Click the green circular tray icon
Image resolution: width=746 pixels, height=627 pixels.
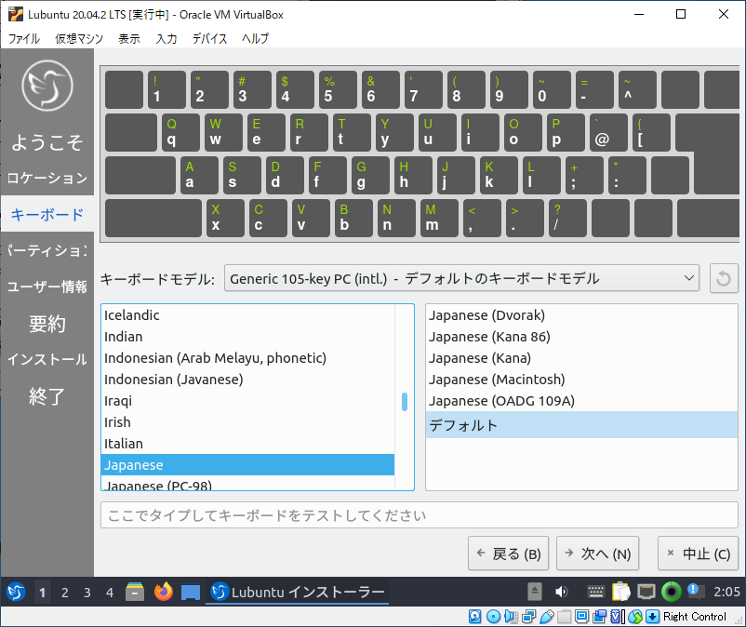point(672,592)
